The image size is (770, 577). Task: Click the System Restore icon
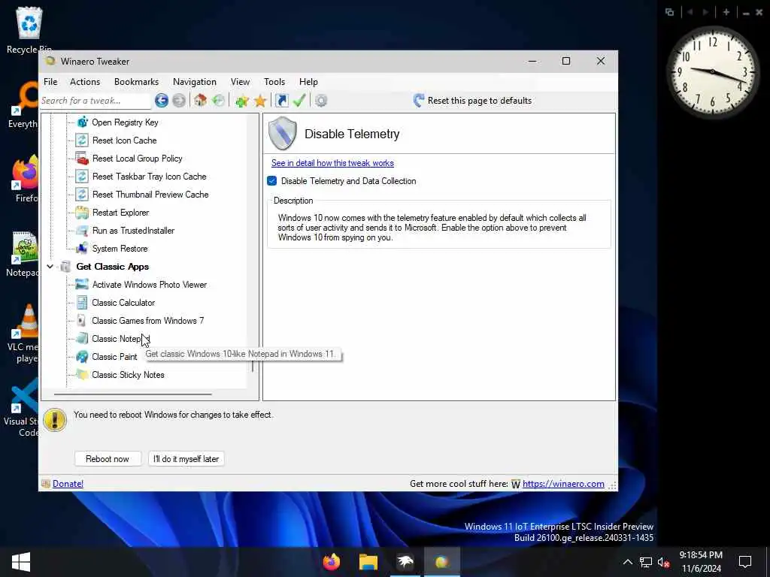pos(82,249)
